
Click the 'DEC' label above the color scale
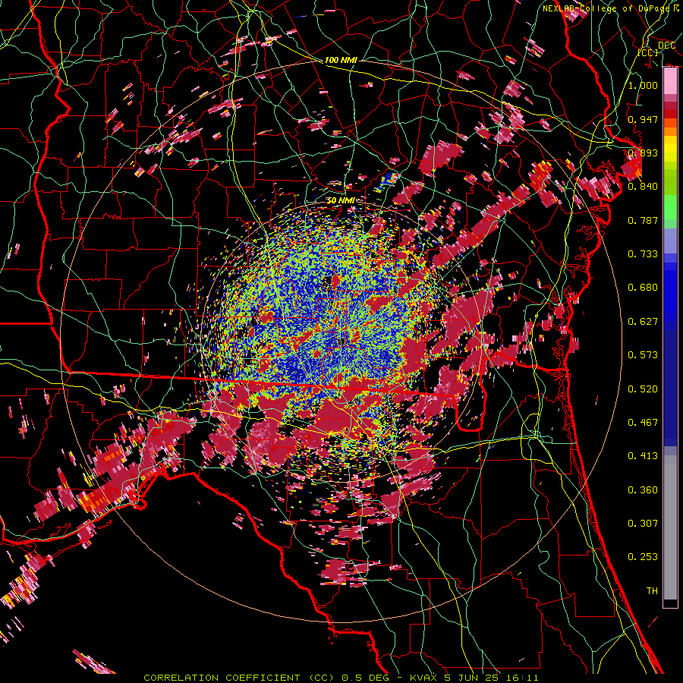pos(666,46)
